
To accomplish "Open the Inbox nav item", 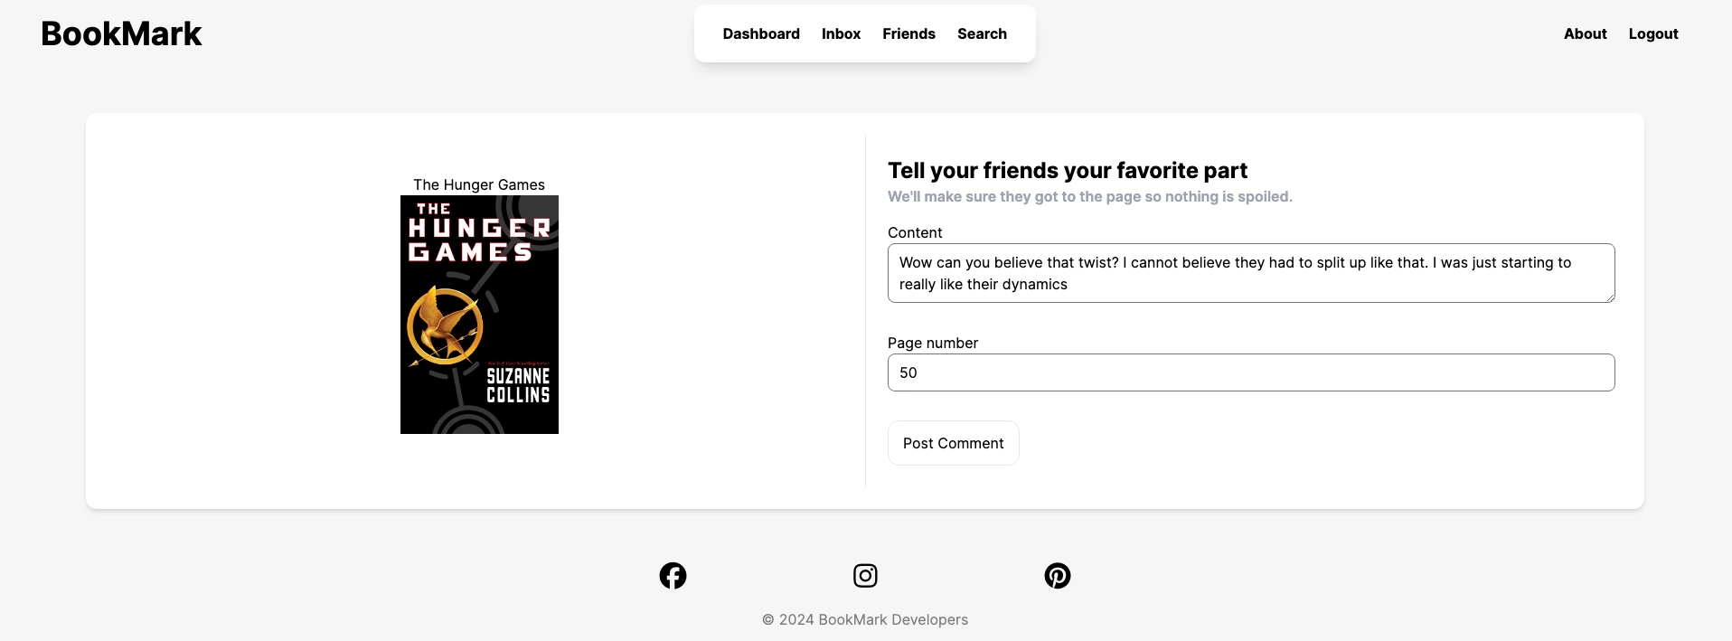I will [841, 33].
